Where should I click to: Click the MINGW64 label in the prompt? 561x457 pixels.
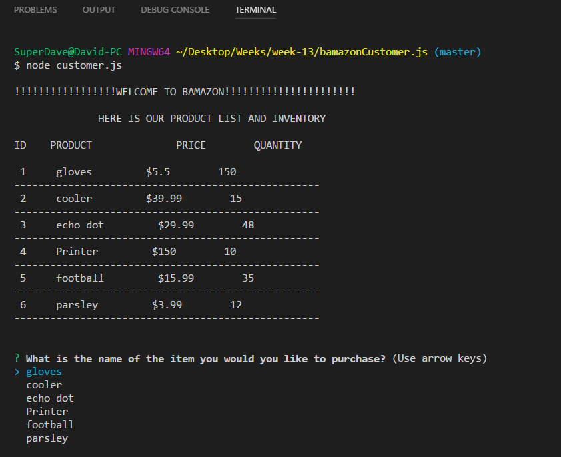147,51
